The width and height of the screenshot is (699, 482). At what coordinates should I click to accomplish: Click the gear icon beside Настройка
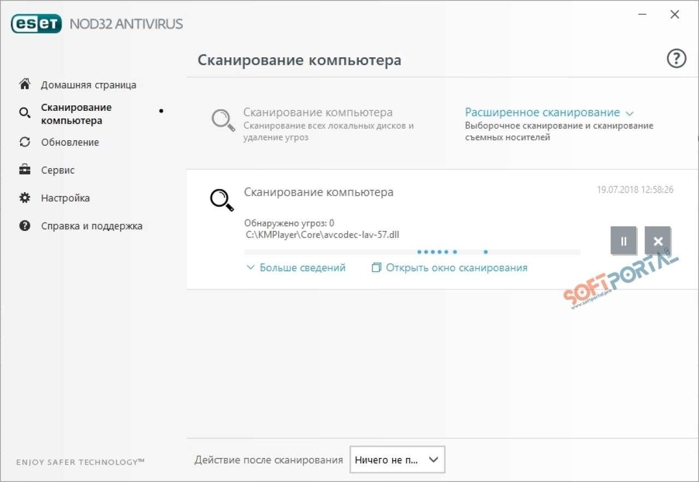tap(25, 198)
